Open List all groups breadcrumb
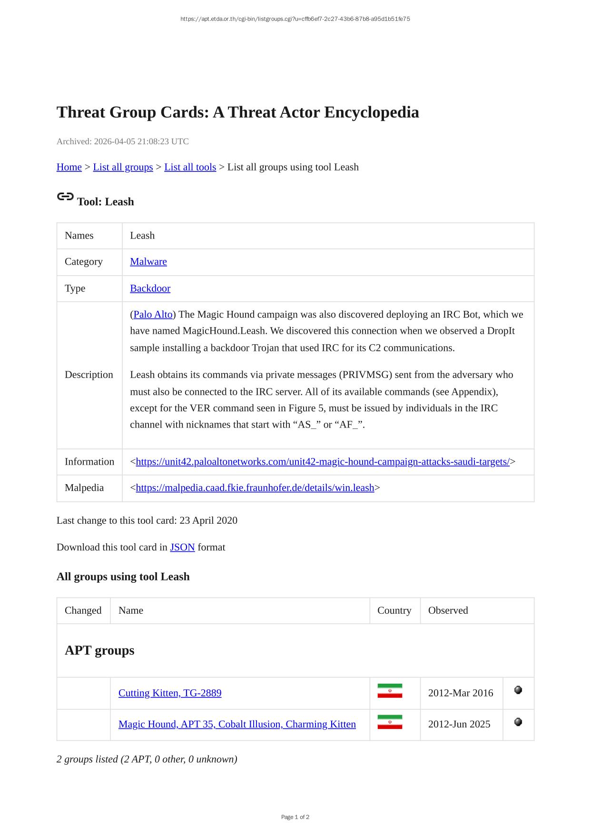 123,167
